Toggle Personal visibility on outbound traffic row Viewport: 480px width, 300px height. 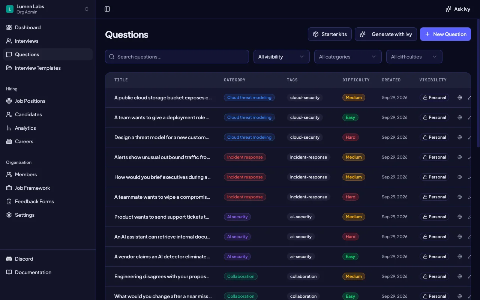click(x=434, y=157)
